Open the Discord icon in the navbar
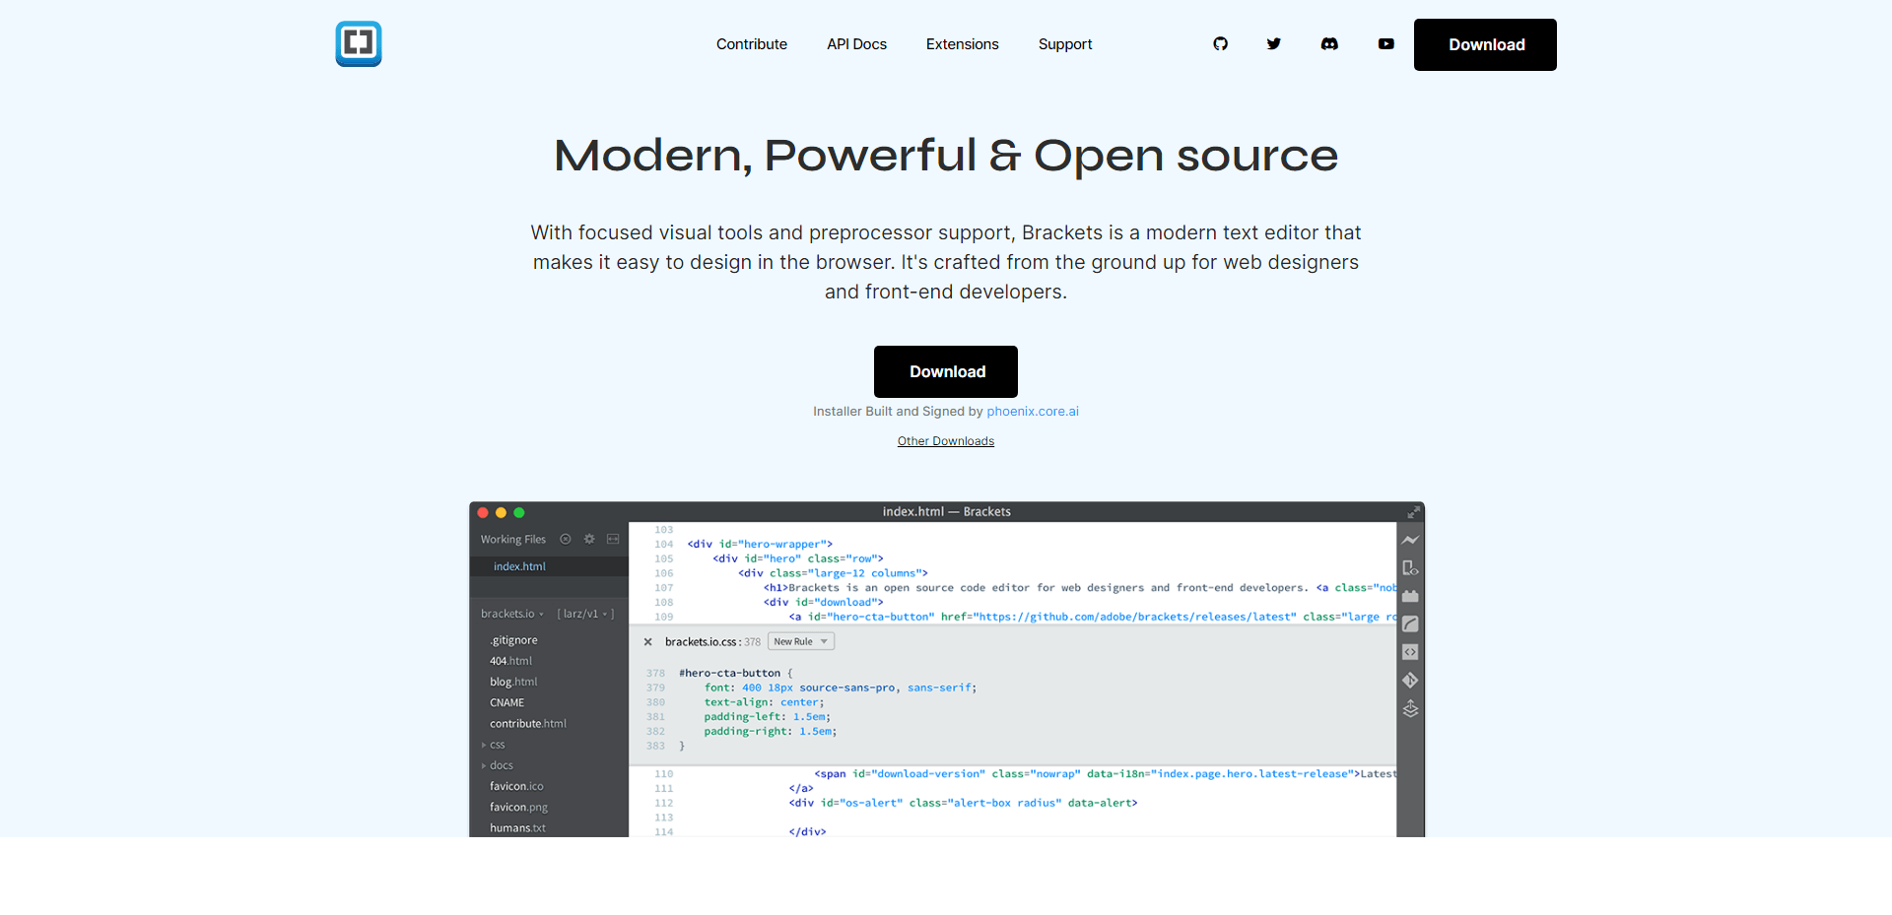The image size is (1892, 915). tap(1329, 44)
